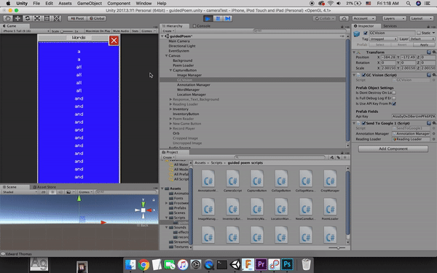Open the Tag Untagged dropdown
Image resolution: width=437 pixels, height=273 pixels.
pyautogui.click(x=383, y=39)
